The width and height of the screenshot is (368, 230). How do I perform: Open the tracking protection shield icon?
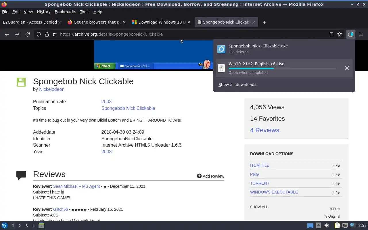coord(39,34)
